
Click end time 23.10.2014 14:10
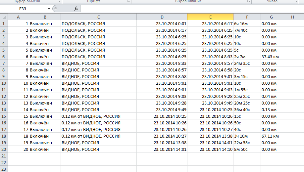(x=210, y=149)
